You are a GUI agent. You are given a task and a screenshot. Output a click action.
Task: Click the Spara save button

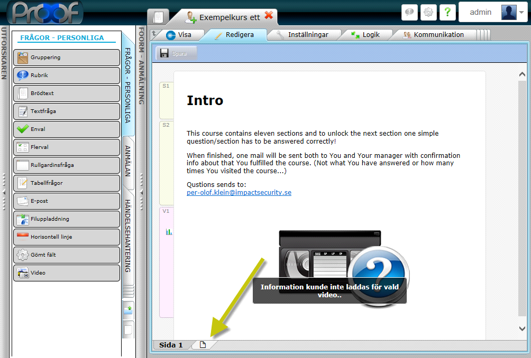(177, 53)
